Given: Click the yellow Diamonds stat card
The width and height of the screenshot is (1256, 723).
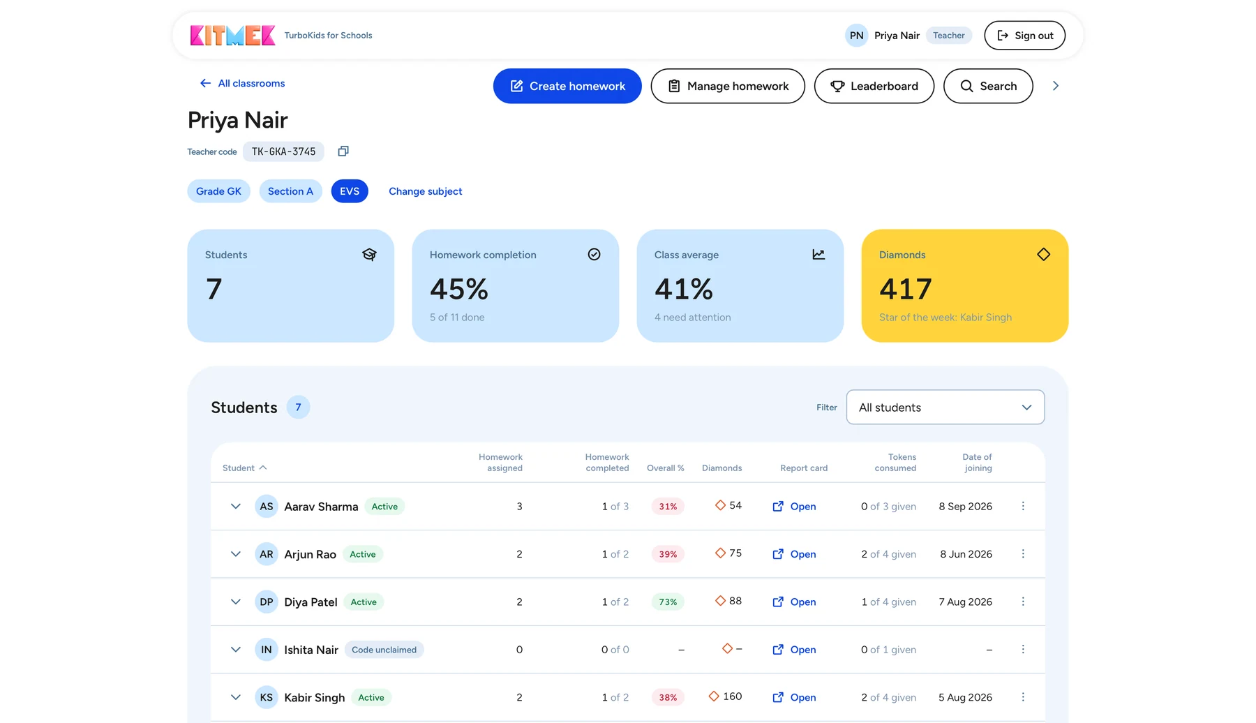Looking at the screenshot, I should [964, 286].
